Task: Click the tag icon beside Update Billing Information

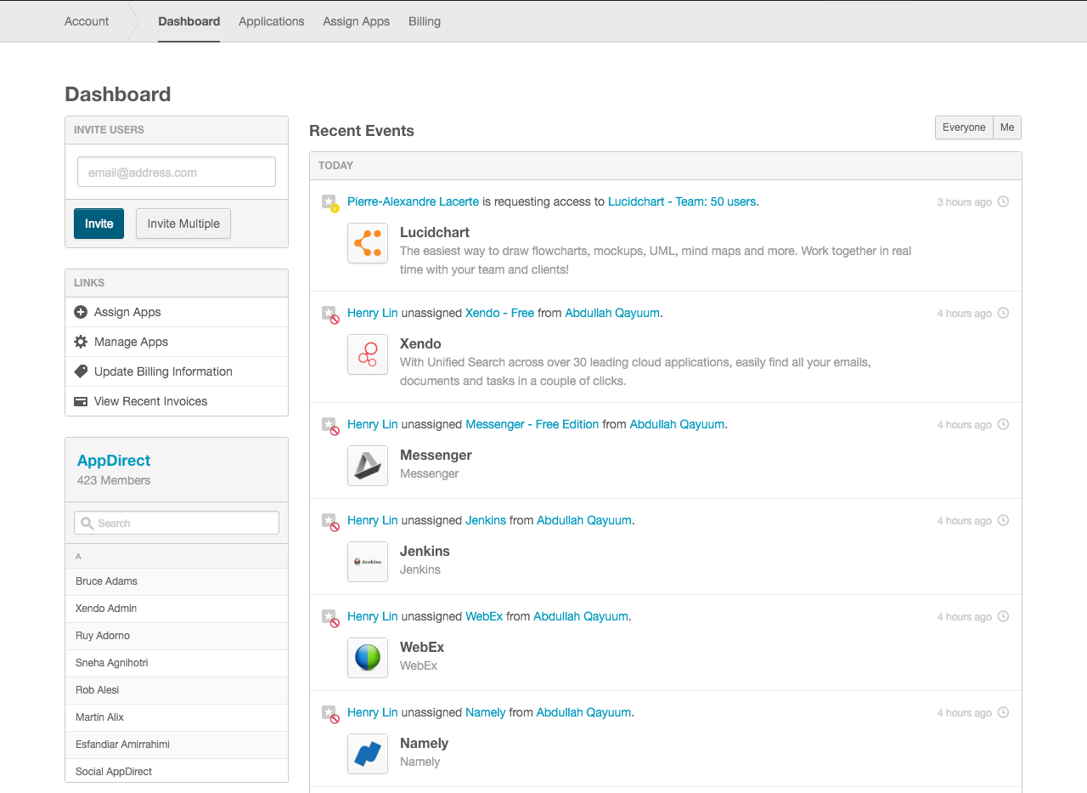Action: (81, 371)
